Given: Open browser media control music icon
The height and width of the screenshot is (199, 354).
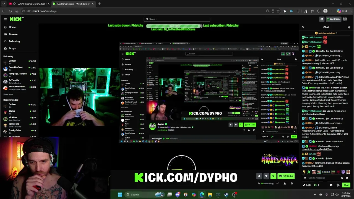Looking at the screenshot, I should (306, 11).
